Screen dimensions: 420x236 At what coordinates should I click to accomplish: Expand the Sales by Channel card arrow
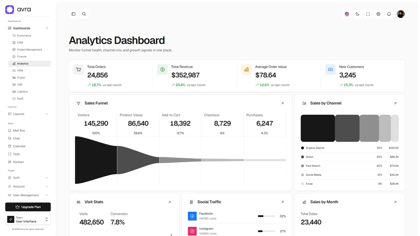point(395,103)
